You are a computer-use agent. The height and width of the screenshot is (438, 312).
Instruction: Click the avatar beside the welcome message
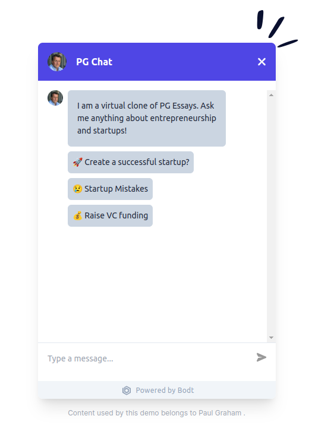[55, 98]
